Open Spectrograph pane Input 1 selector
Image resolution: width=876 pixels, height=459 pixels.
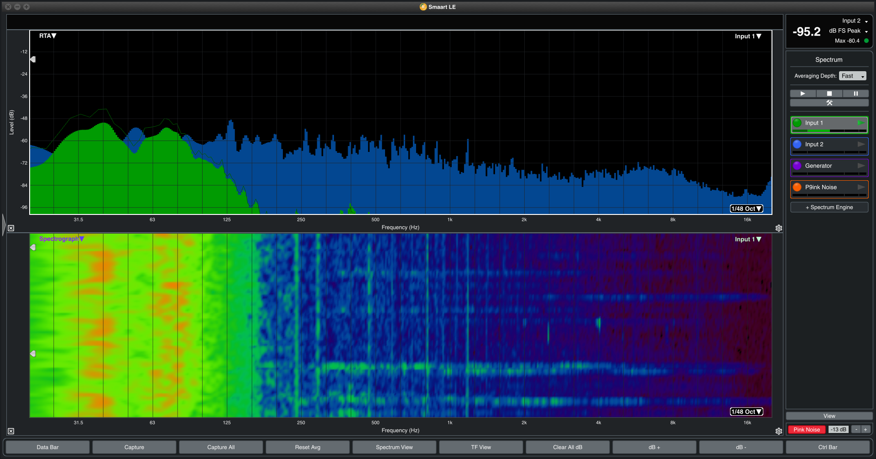(748, 240)
